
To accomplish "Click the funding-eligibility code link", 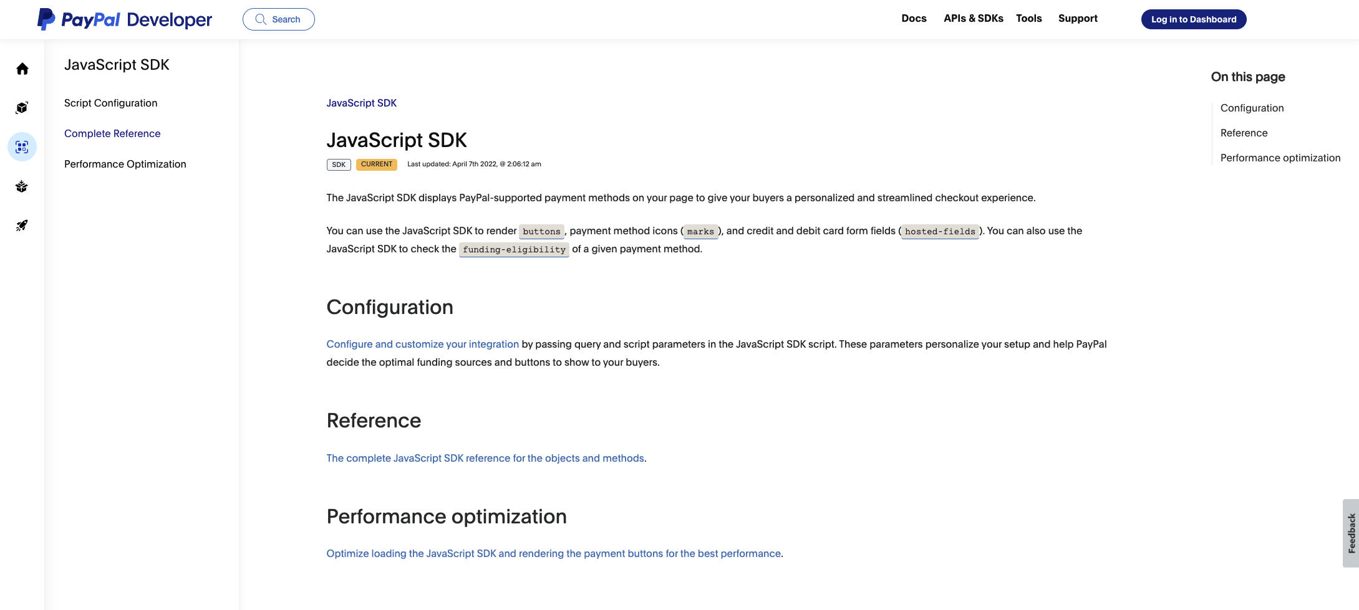I will pos(515,249).
